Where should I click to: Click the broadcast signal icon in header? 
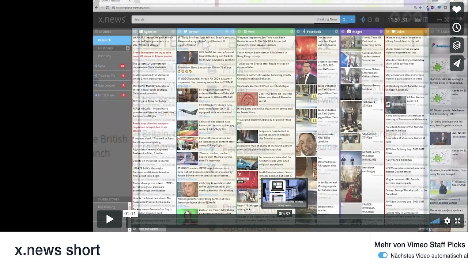point(363,20)
